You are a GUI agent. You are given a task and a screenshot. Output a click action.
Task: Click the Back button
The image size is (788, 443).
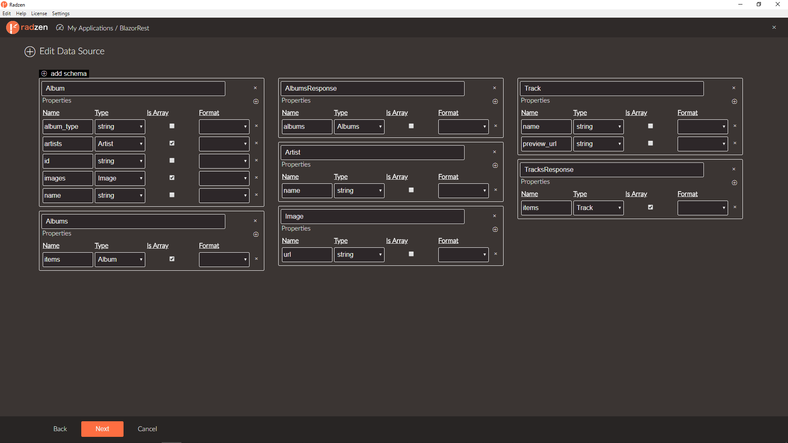tap(60, 429)
